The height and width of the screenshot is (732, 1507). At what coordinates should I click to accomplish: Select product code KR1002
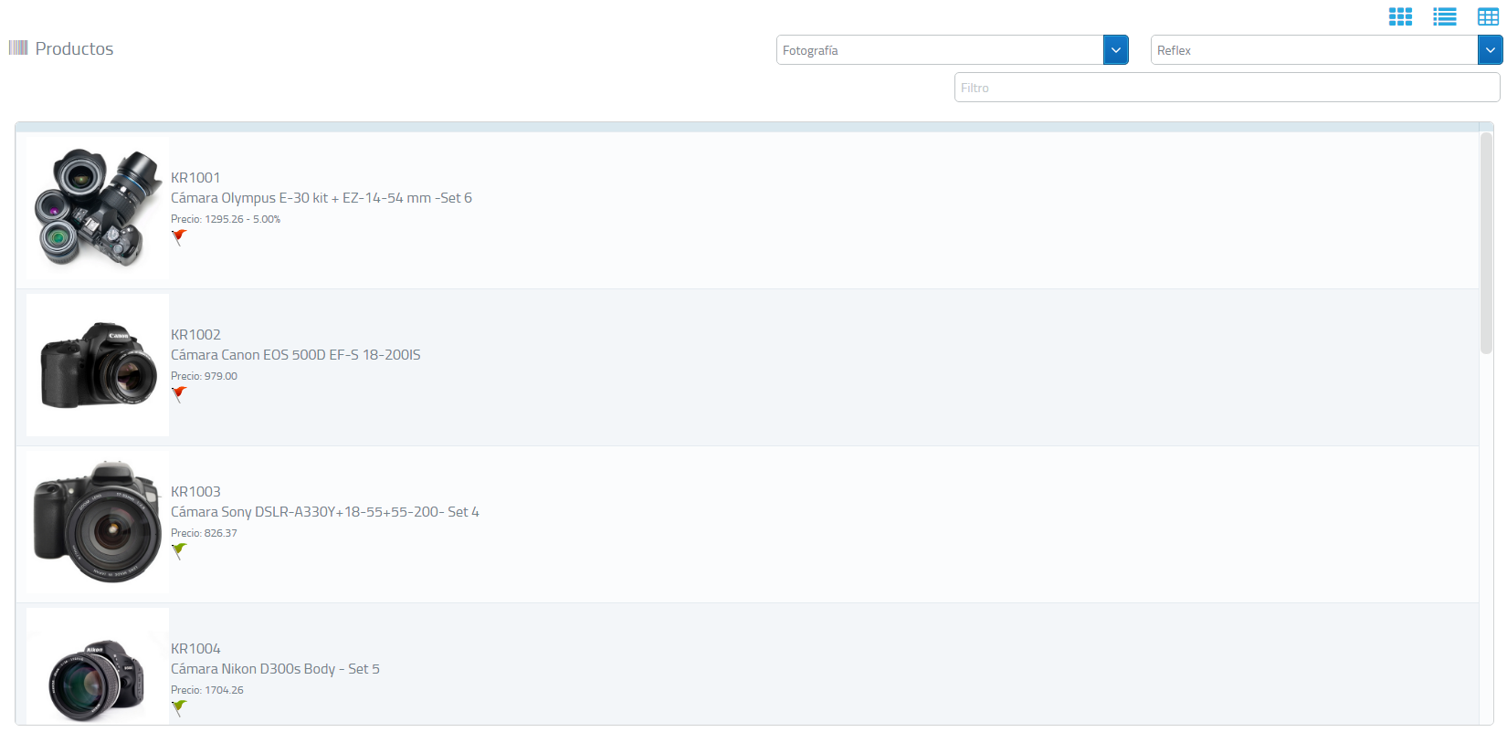pos(195,335)
